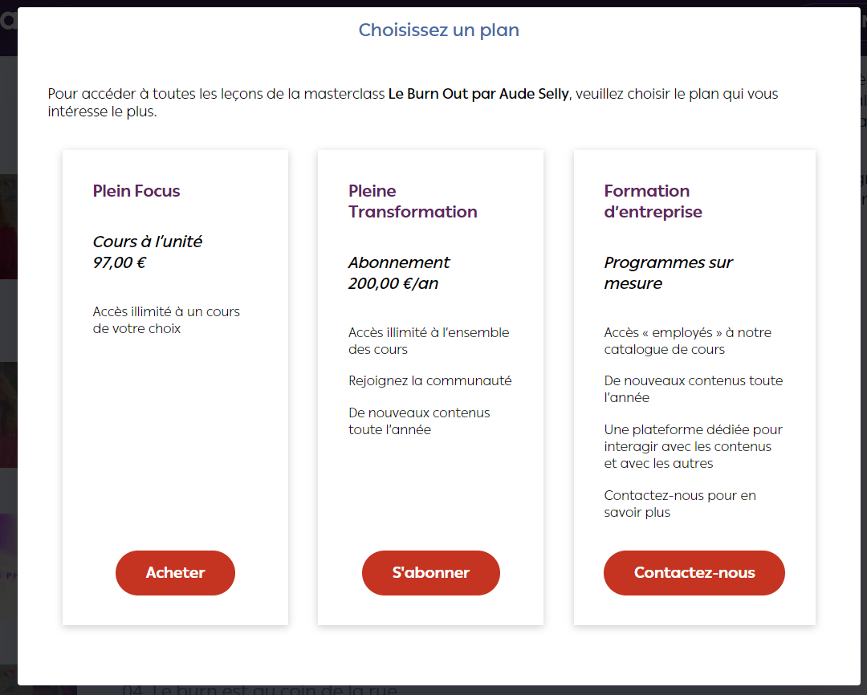Select the Pleine Transformation plan heading
This screenshot has width=867, height=695.
(413, 201)
